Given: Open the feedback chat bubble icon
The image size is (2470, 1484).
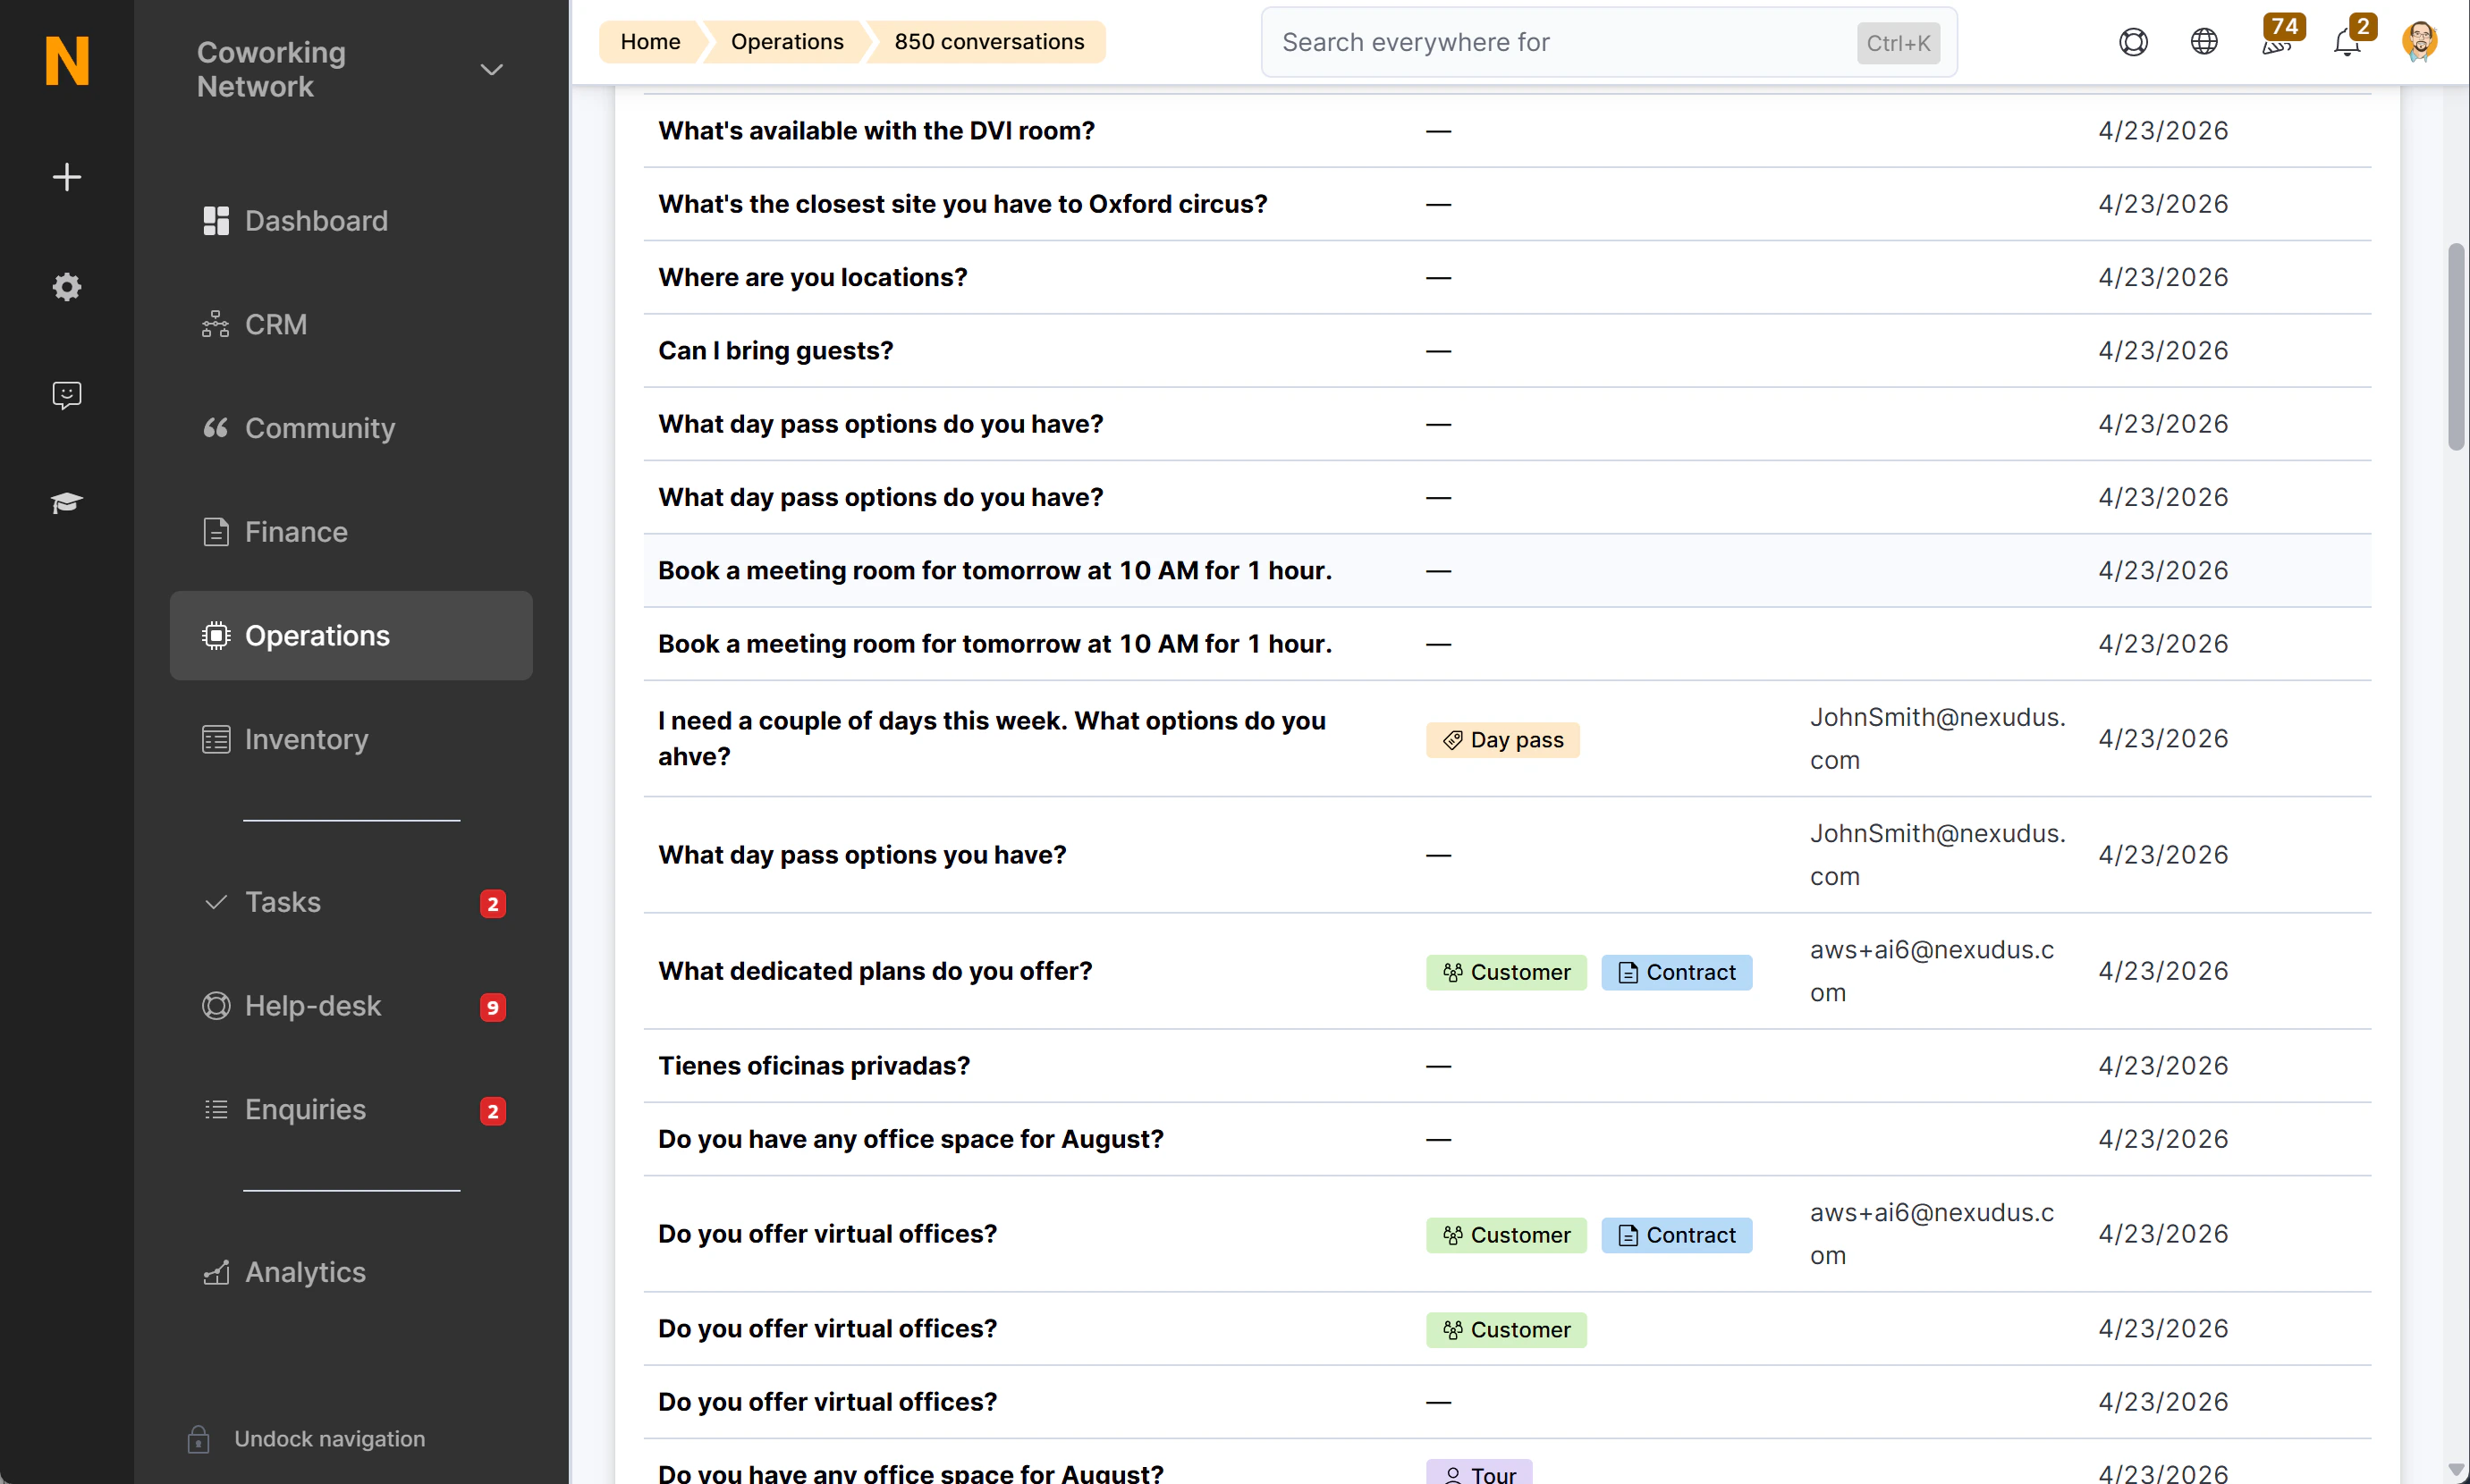Looking at the screenshot, I should click(x=66, y=395).
